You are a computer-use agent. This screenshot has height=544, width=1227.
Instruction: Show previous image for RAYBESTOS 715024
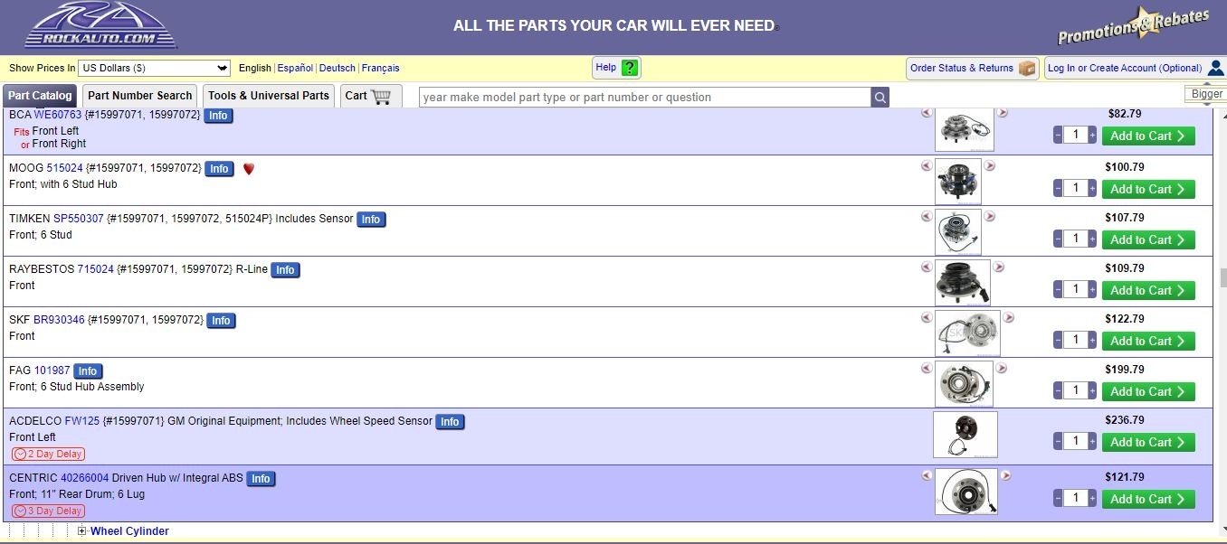click(x=926, y=267)
